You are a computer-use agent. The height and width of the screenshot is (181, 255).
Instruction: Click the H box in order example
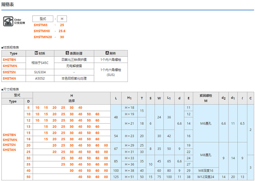(x=62, y=19)
